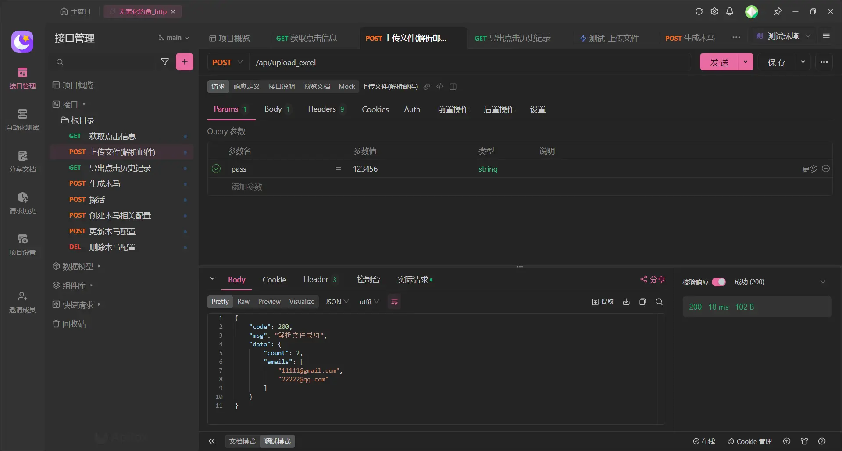Image resolution: width=842 pixels, height=451 pixels.
Task: Click the pink plus add button
Action: [x=185, y=62]
